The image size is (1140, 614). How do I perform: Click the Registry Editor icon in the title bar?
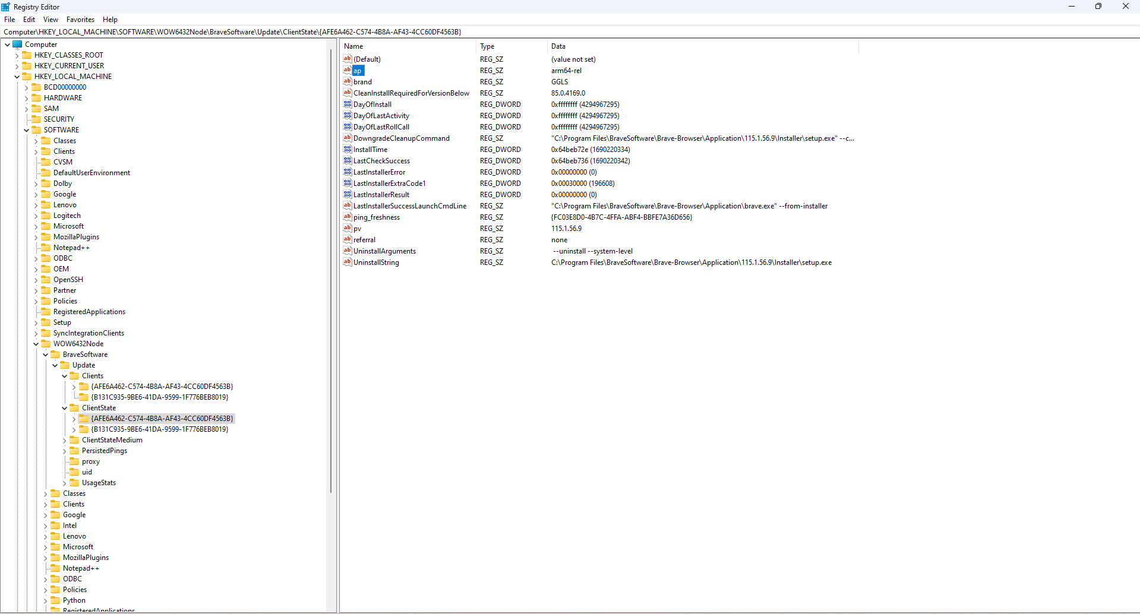[6, 7]
